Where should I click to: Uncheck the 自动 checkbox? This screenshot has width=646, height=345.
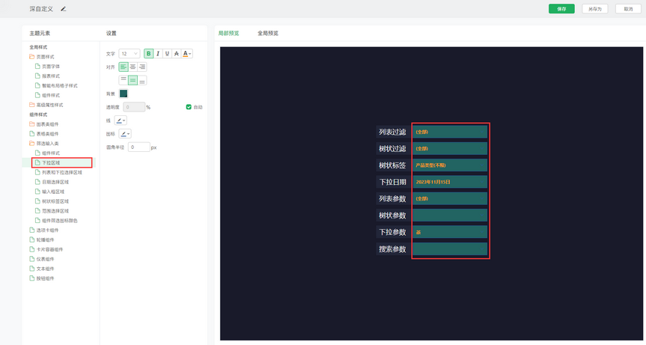189,107
